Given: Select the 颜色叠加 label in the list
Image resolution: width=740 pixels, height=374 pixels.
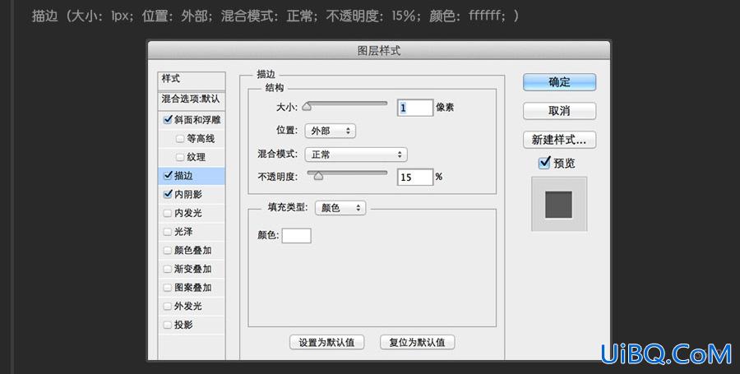Looking at the screenshot, I should [192, 250].
